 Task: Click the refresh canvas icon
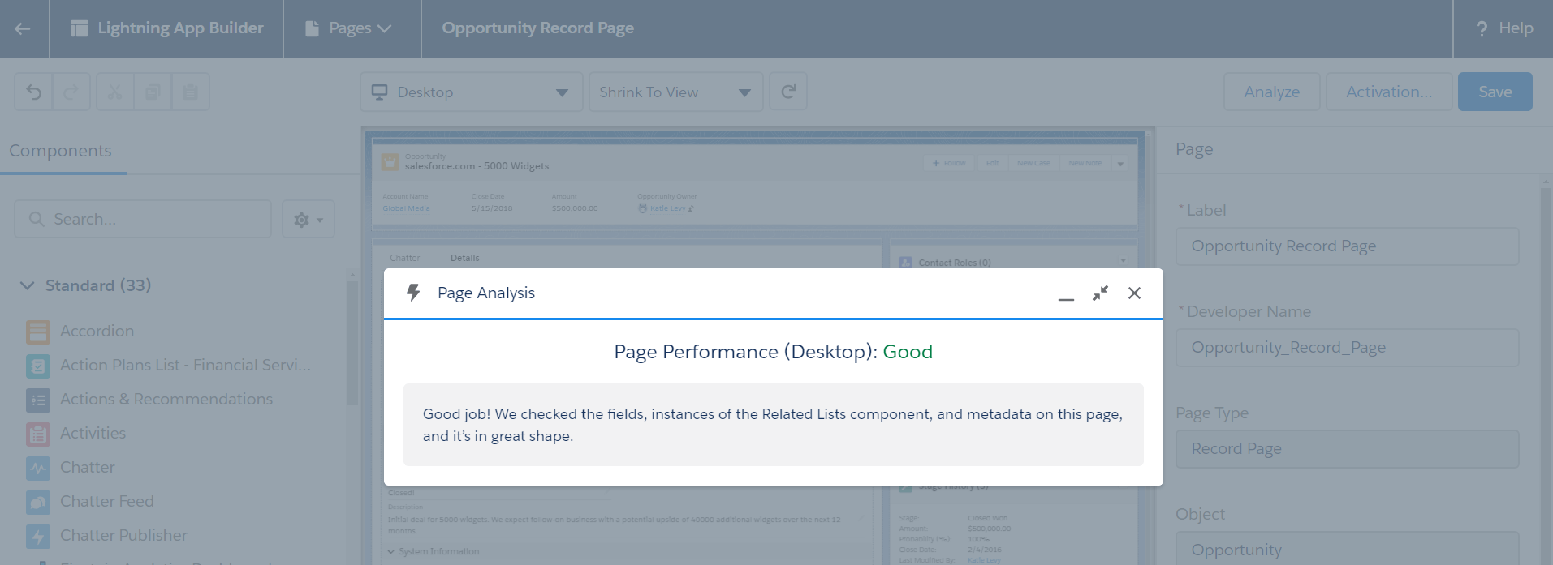787,92
